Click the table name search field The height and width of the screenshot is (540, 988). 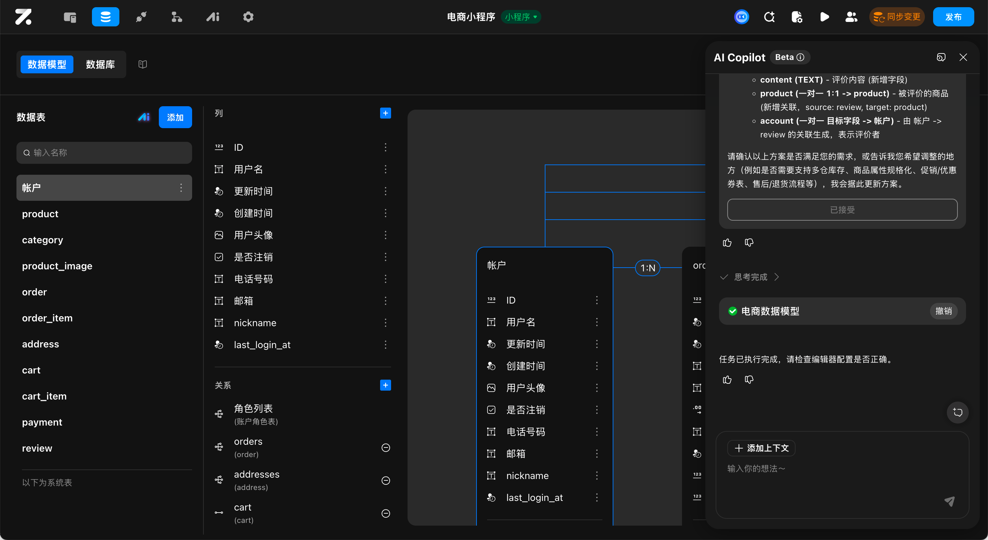tap(104, 153)
